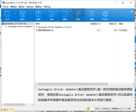Click file list horizontal scrollbar right arrow
The image size is (136, 112).
tap(133, 84)
